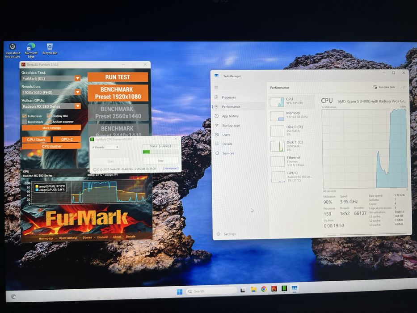Open the Scores footer link
Screen dimensions: 417x313
click(87, 237)
